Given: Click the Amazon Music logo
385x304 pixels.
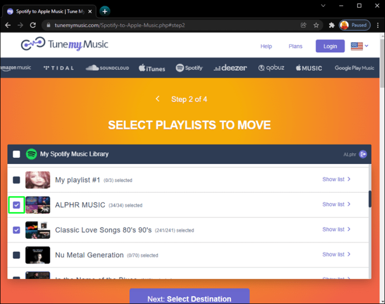Looking at the screenshot, I should pyautogui.click(x=16, y=68).
